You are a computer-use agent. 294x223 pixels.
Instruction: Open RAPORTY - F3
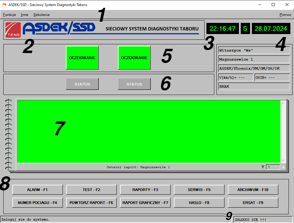click(145, 190)
